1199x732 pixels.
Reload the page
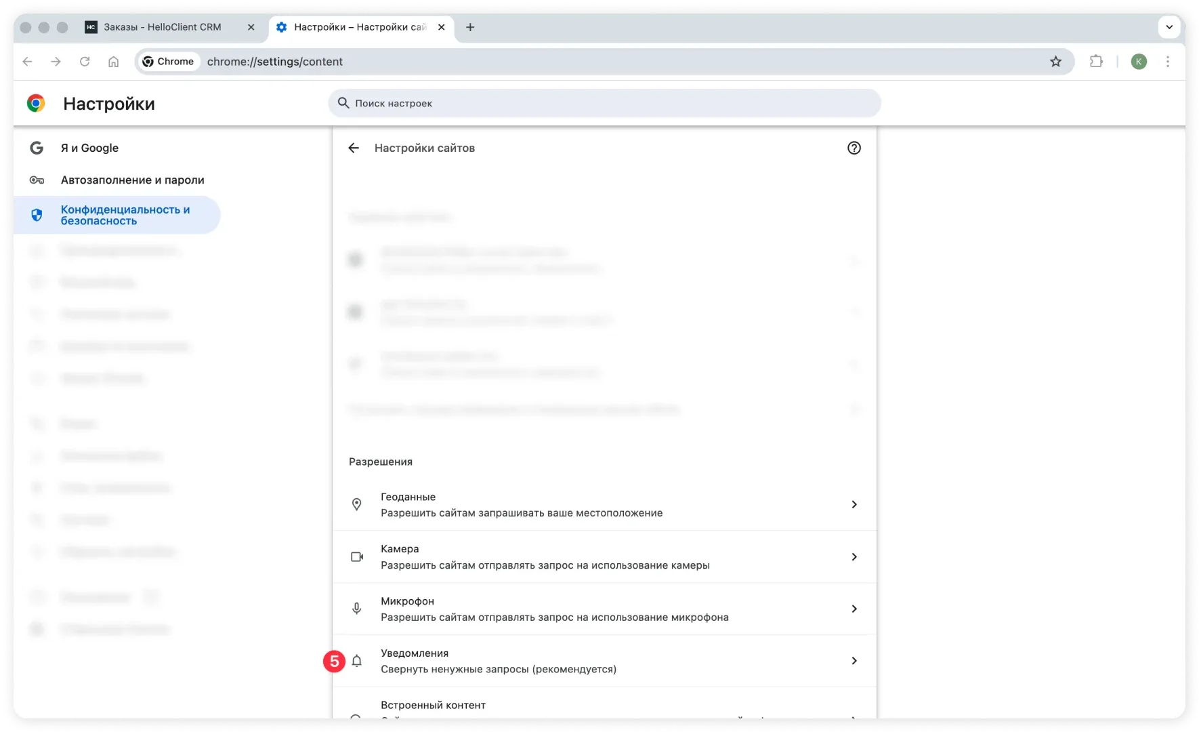click(85, 62)
